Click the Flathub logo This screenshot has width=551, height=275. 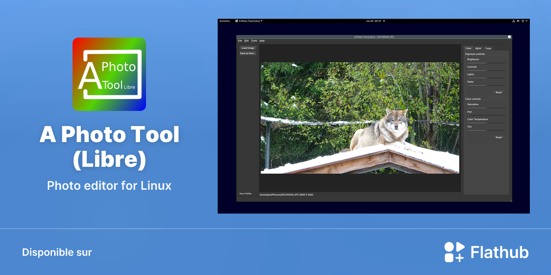point(486,252)
